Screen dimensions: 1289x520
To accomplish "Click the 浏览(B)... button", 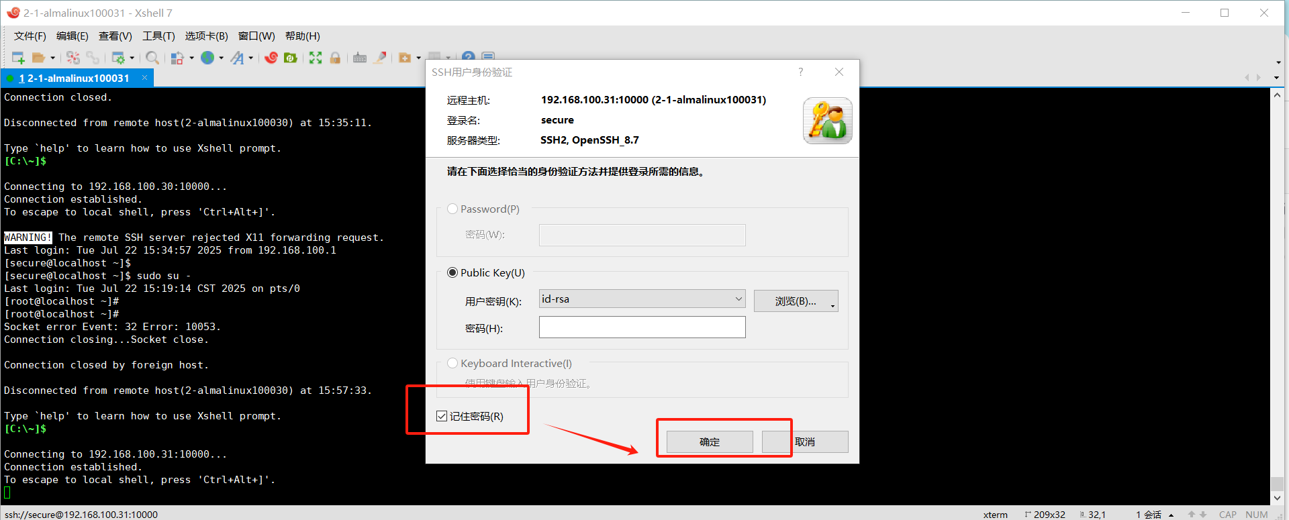I will pos(796,301).
